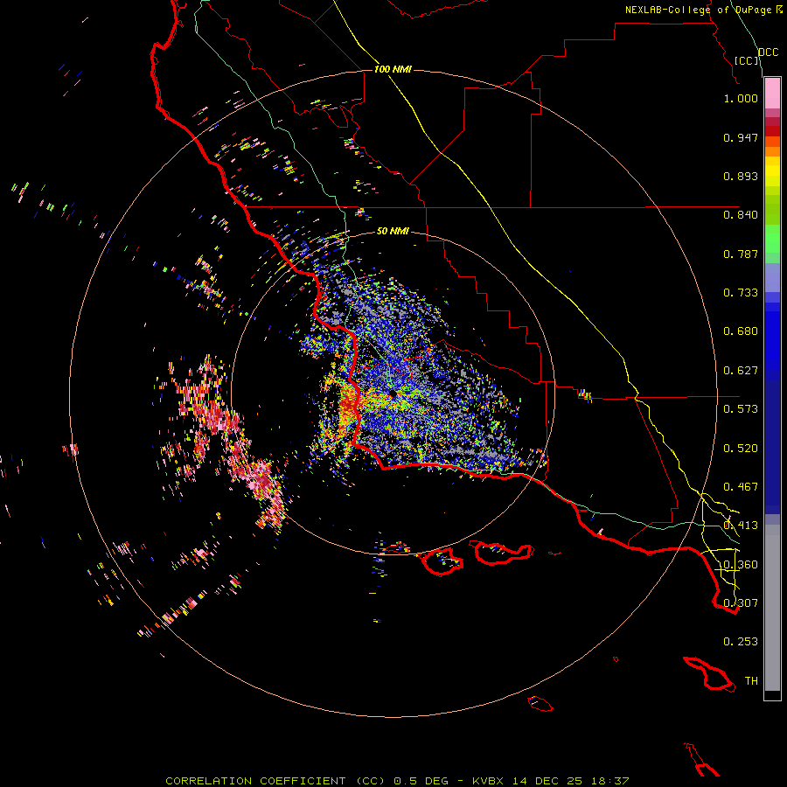Pick the periwinkle colorbar segment
The width and height of the screenshot is (787, 787).
pos(772,277)
